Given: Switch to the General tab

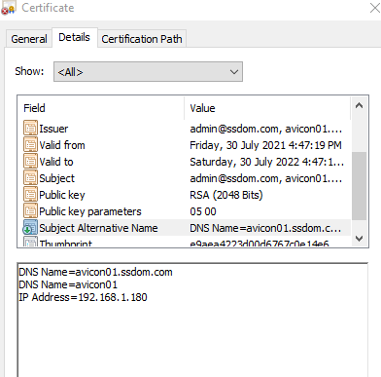Looking at the screenshot, I should tap(29, 39).
